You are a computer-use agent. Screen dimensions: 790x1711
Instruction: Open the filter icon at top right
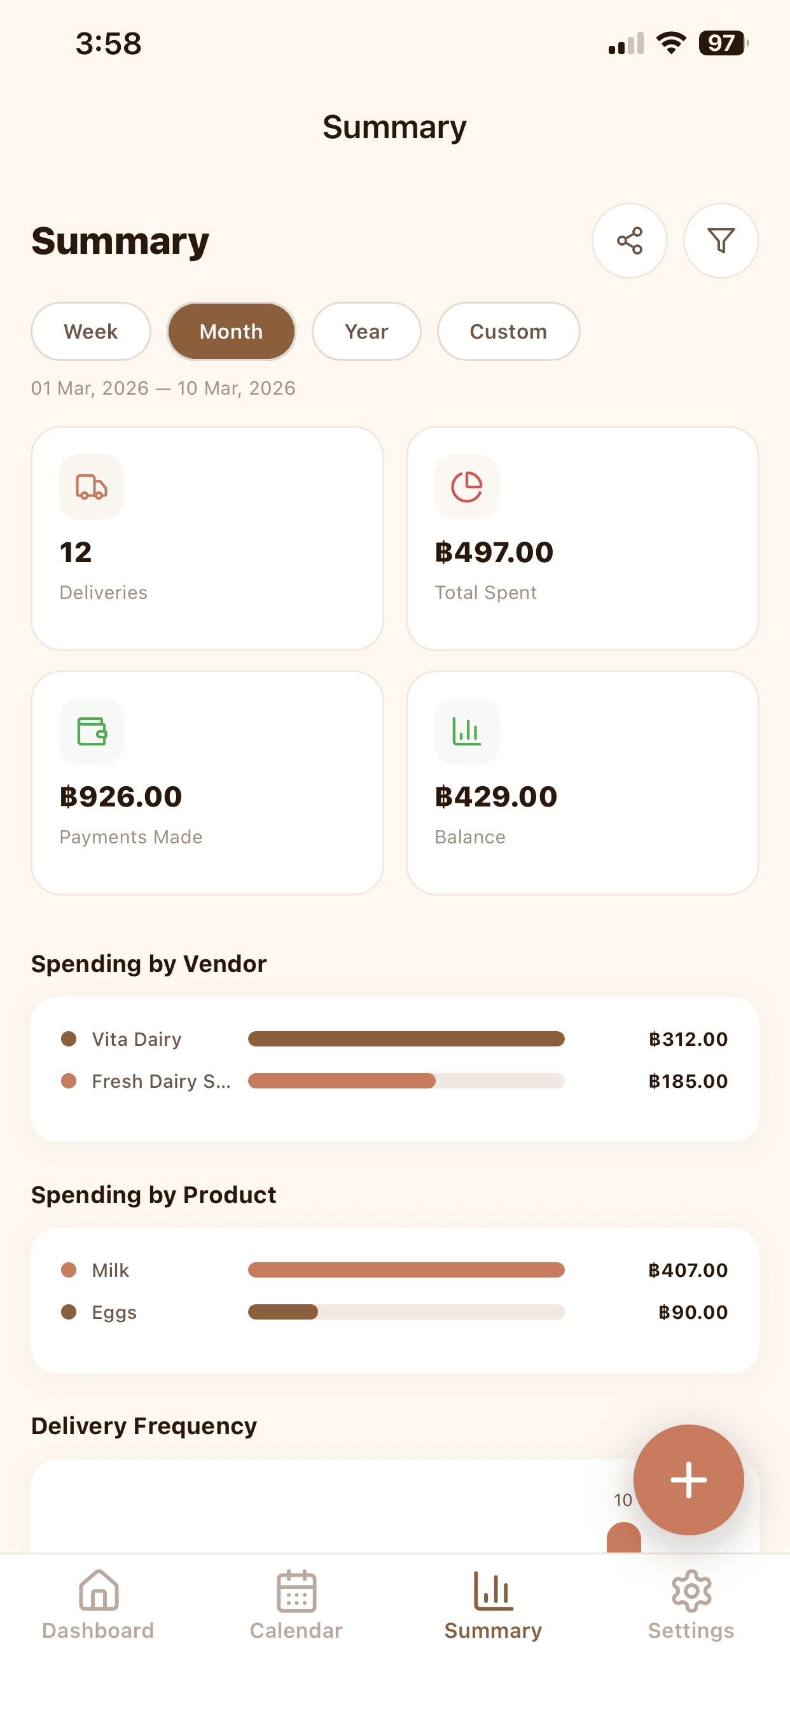pos(720,241)
